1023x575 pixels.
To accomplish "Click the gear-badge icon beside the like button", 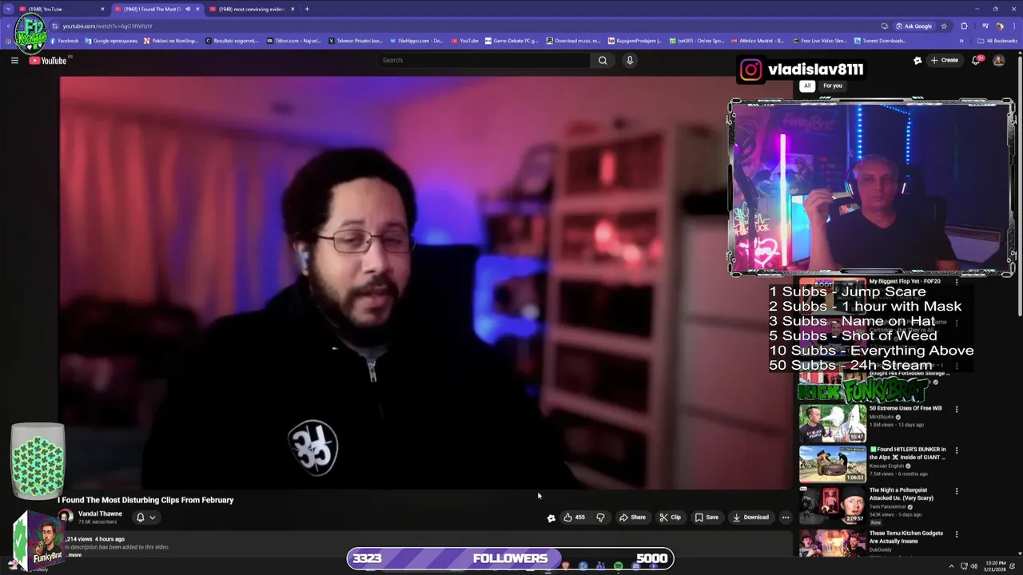I will point(551,517).
